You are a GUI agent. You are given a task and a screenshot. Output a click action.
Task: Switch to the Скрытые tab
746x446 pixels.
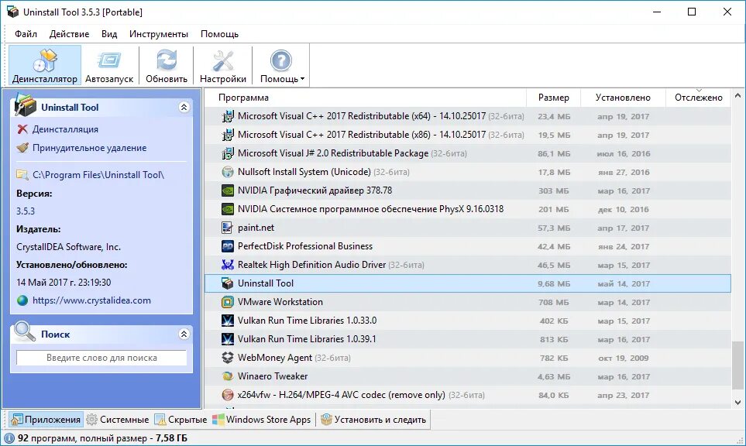(181, 420)
